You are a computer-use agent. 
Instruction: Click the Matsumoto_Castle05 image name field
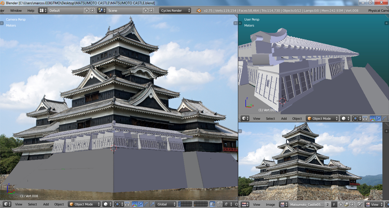point(306,204)
